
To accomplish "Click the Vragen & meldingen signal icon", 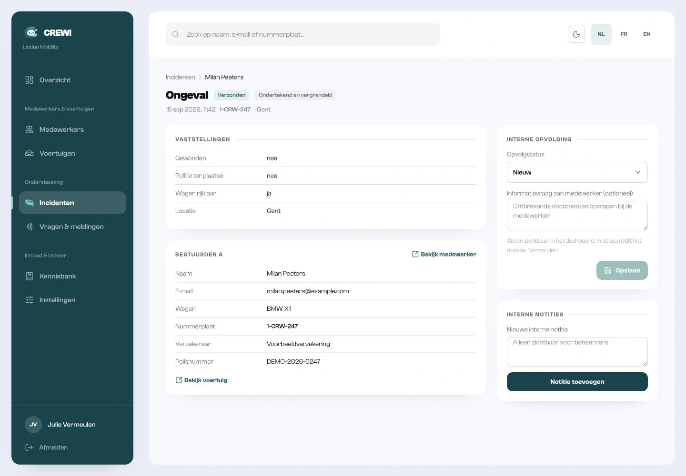I will point(30,227).
